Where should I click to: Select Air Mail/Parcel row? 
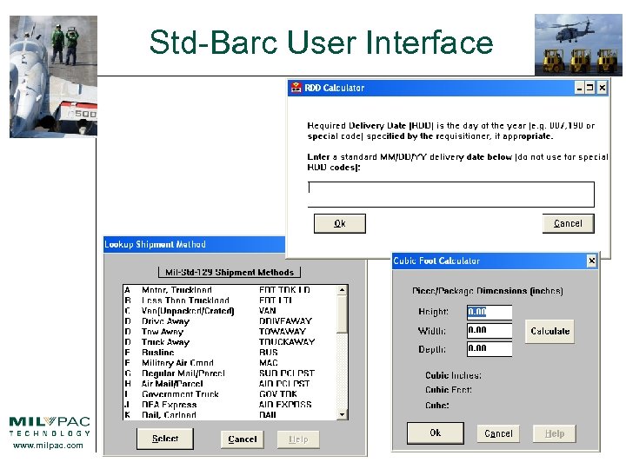(230, 384)
